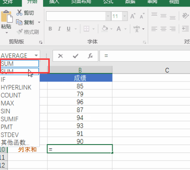Viewport: 190px width, 170px height.
Task: Choose SIN from the function list
Action: tap(20, 111)
